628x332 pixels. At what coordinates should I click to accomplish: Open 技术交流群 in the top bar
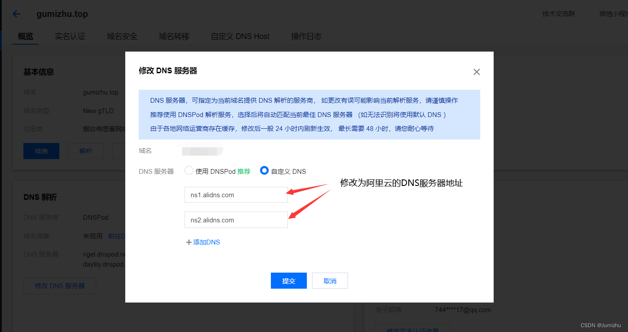[x=558, y=13]
